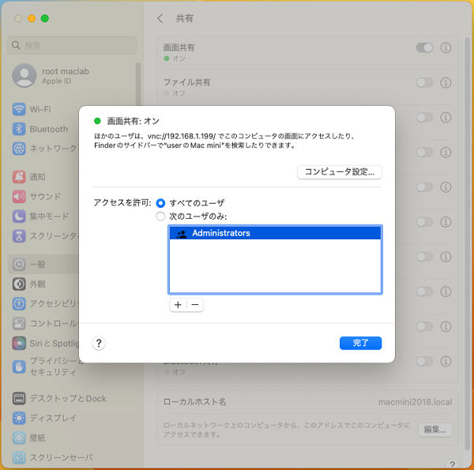
Task: Click the 完了 button
Action: [x=361, y=343]
